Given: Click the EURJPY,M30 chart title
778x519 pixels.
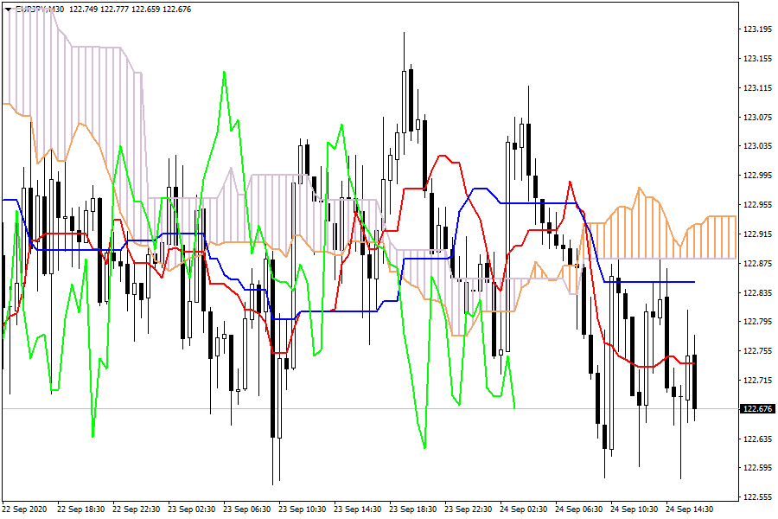Looking at the screenshot, I should (40, 9).
